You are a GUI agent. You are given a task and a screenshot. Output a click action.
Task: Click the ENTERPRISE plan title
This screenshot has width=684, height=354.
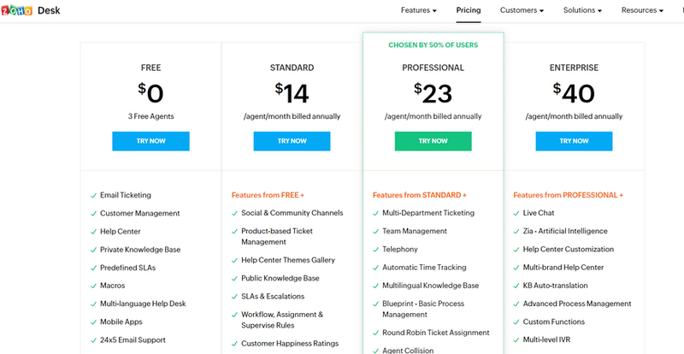[574, 68]
